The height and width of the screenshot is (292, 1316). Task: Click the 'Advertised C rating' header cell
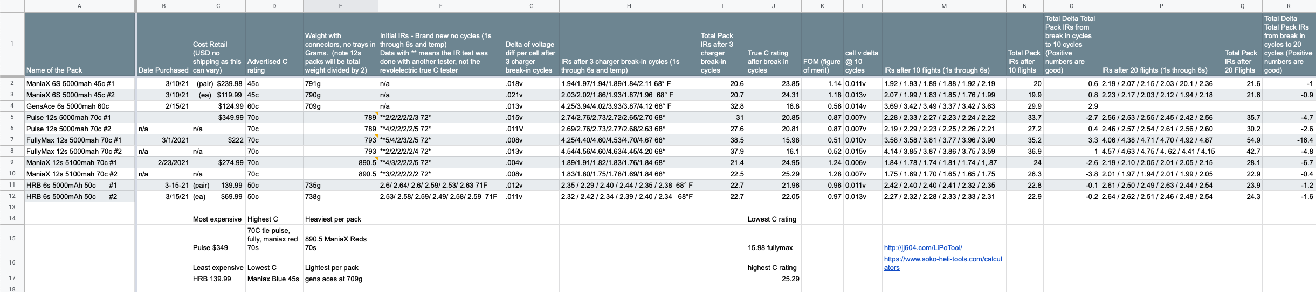274,44
